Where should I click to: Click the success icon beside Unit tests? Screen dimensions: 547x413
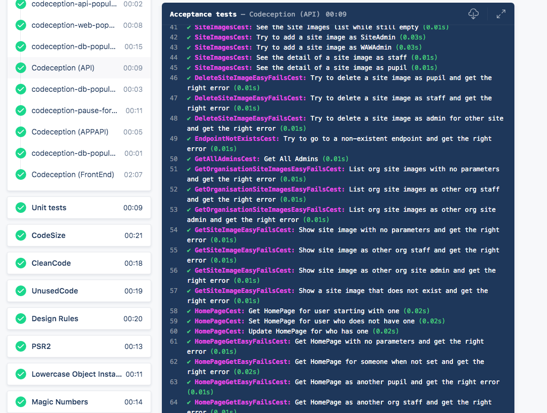20,208
